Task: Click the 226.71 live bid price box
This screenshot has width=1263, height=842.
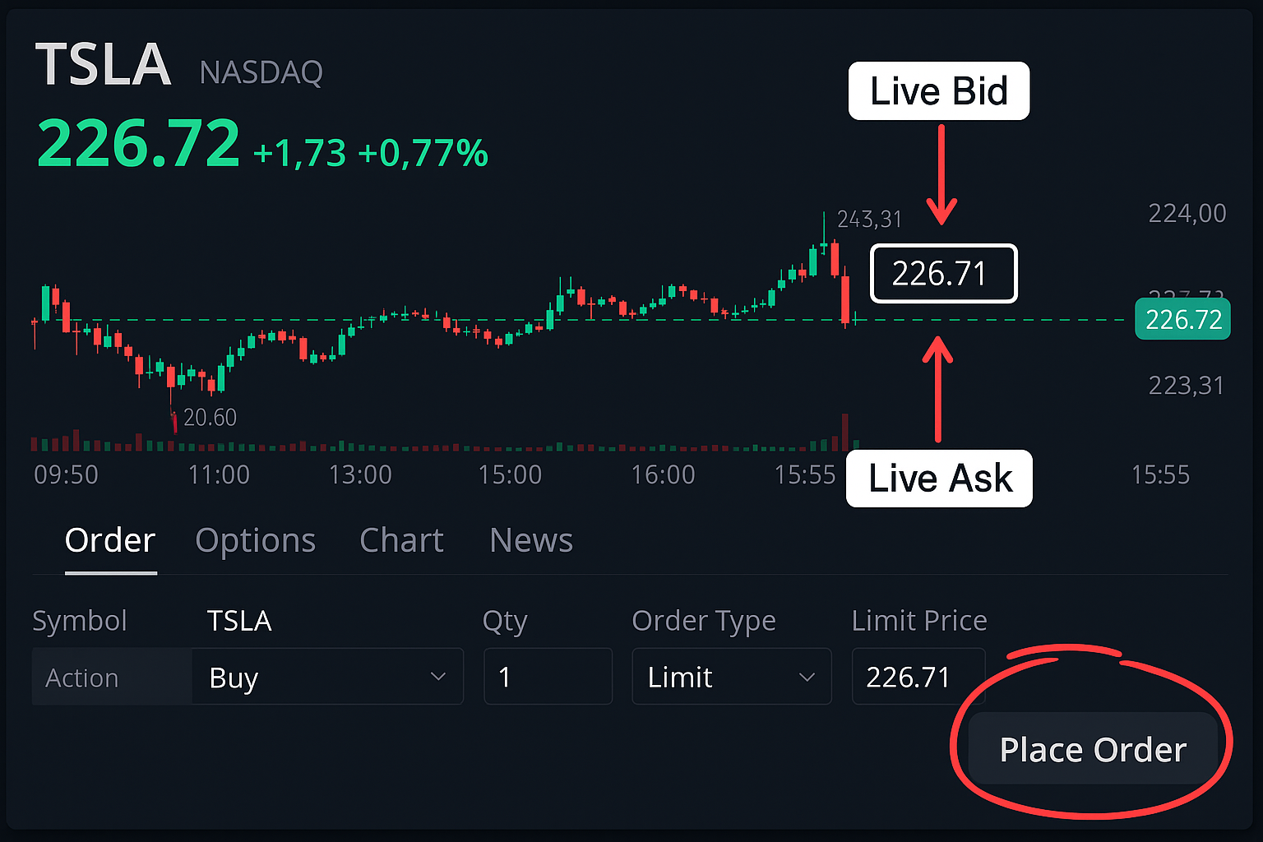Action: [943, 274]
